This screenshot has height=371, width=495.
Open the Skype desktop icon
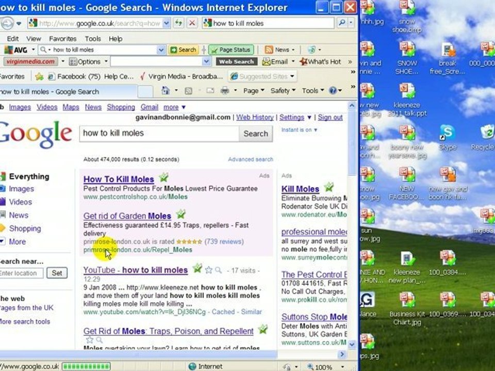pos(448,137)
